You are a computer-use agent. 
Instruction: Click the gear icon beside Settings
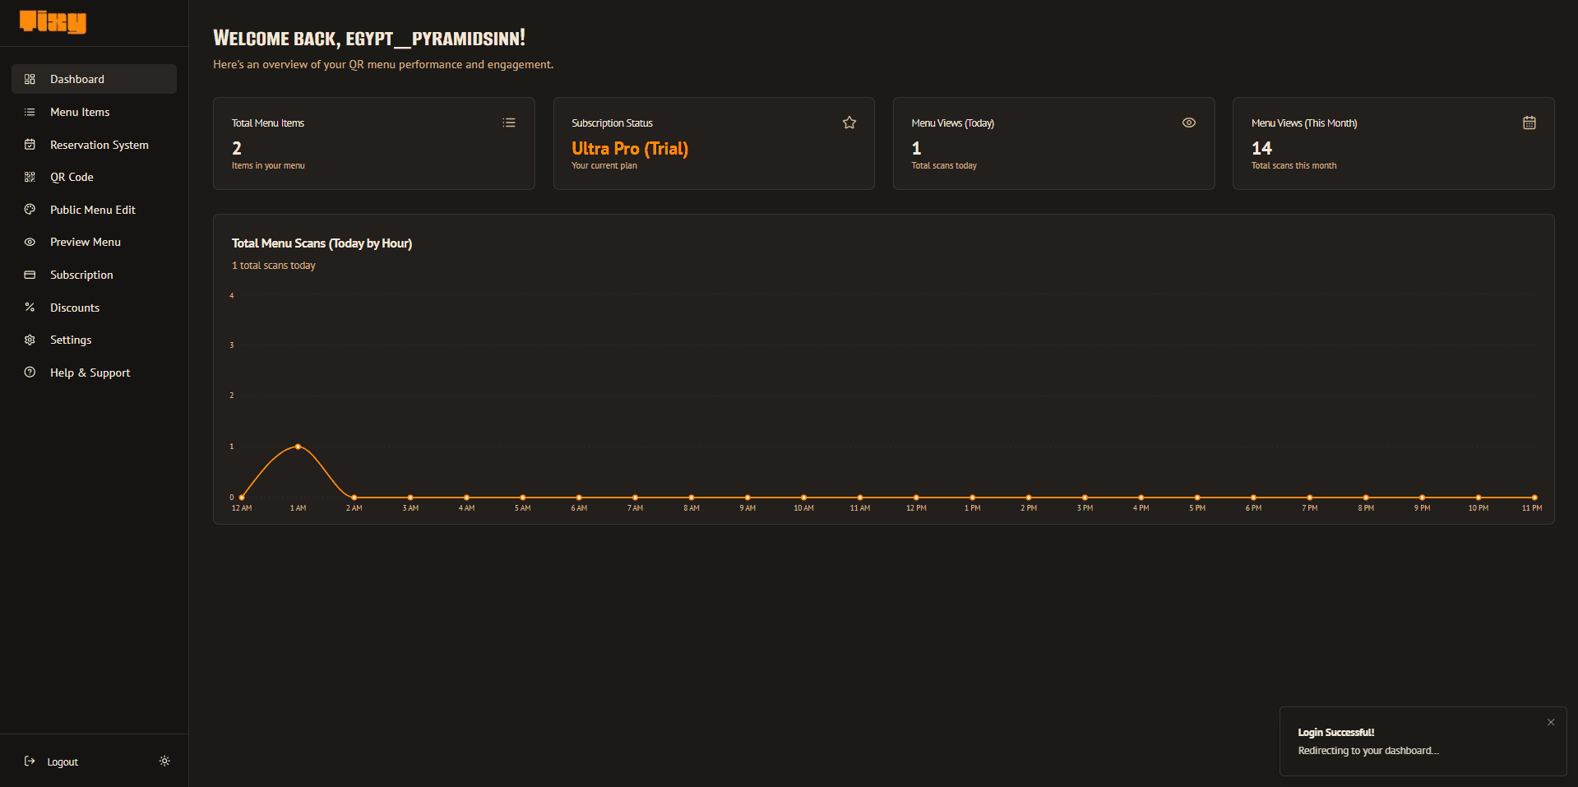tap(30, 340)
